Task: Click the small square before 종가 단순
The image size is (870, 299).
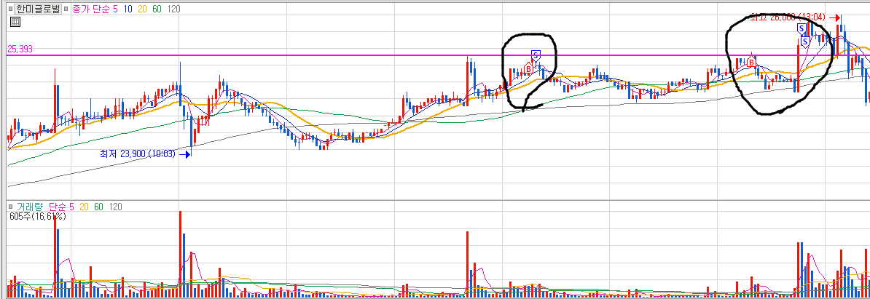Action: tap(66, 9)
